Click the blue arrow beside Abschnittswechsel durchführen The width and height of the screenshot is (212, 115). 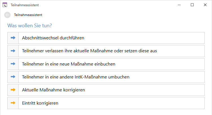[13, 38]
